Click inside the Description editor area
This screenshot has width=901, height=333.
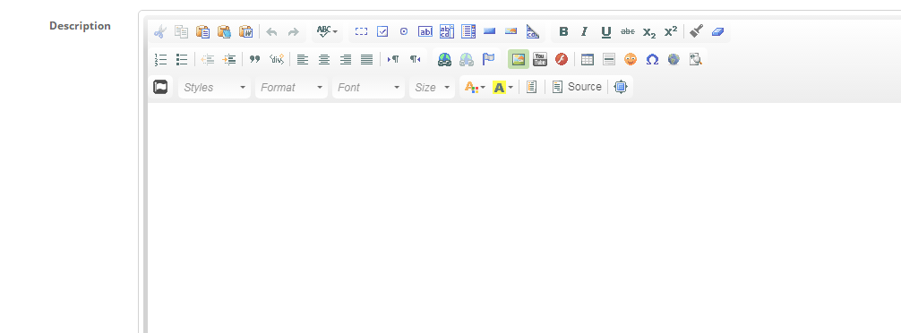click(524, 218)
